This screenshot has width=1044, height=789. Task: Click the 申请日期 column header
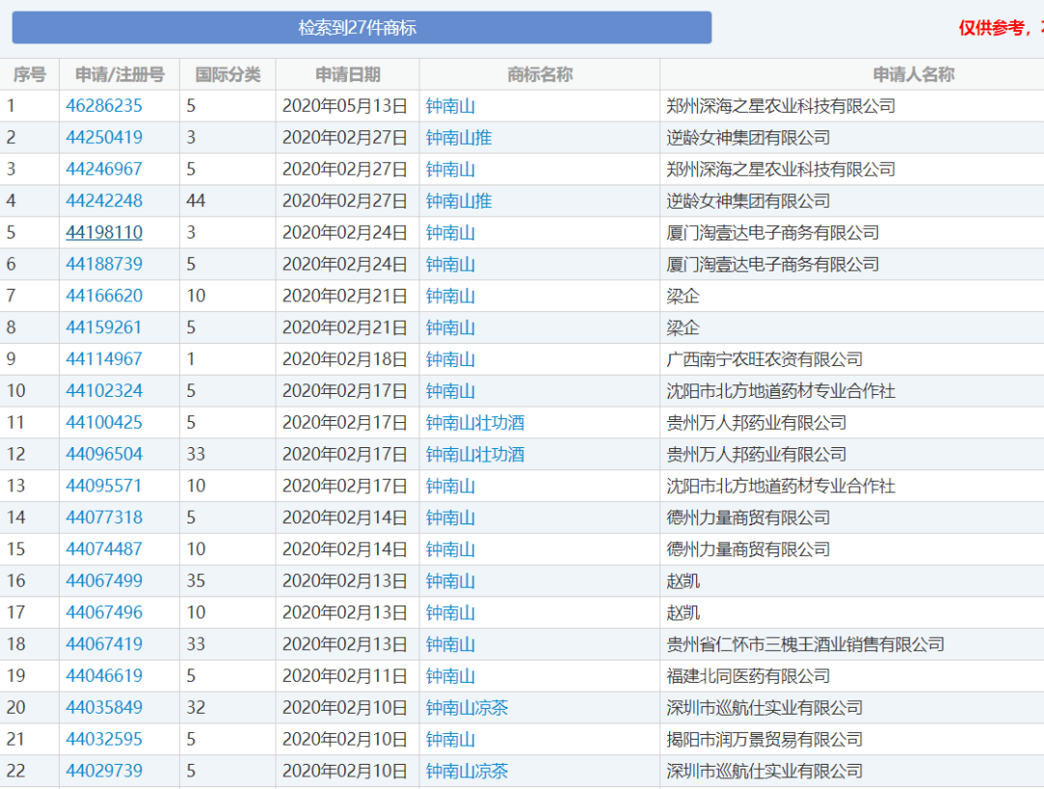tap(348, 74)
